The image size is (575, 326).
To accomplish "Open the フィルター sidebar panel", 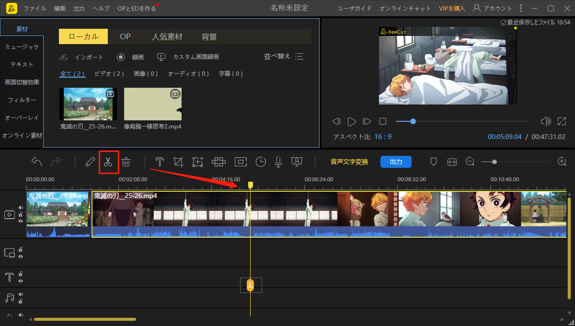I will tap(22, 100).
